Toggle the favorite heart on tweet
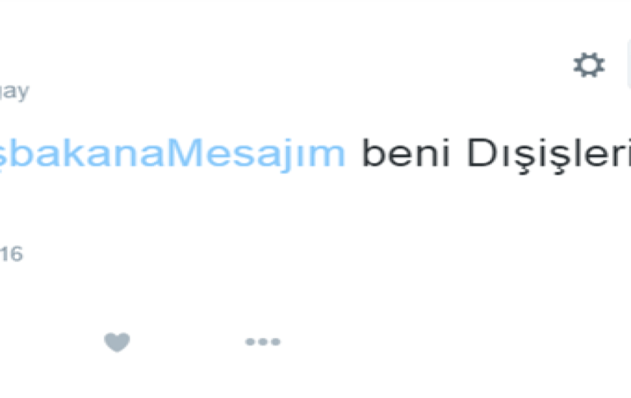Image resolution: width=631 pixels, height=398 pixels. pyautogui.click(x=117, y=342)
